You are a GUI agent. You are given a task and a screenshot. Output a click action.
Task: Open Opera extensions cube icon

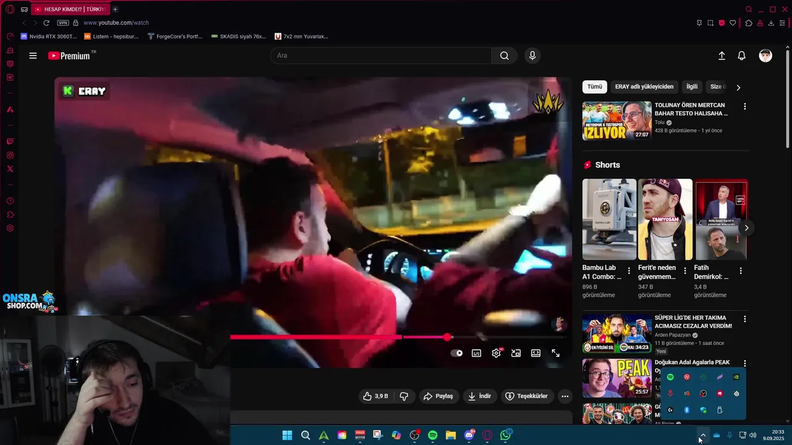[749, 23]
